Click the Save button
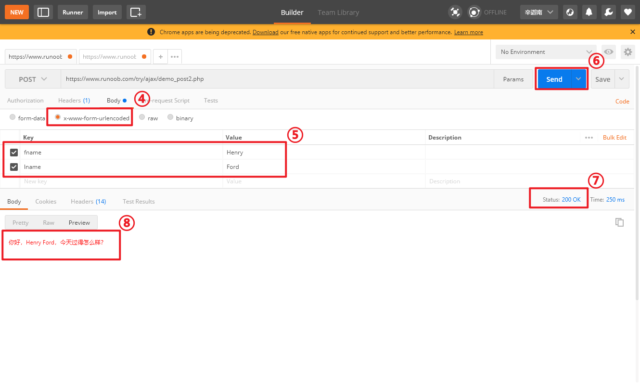The width and height of the screenshot is (640, 384). [602, 79]
